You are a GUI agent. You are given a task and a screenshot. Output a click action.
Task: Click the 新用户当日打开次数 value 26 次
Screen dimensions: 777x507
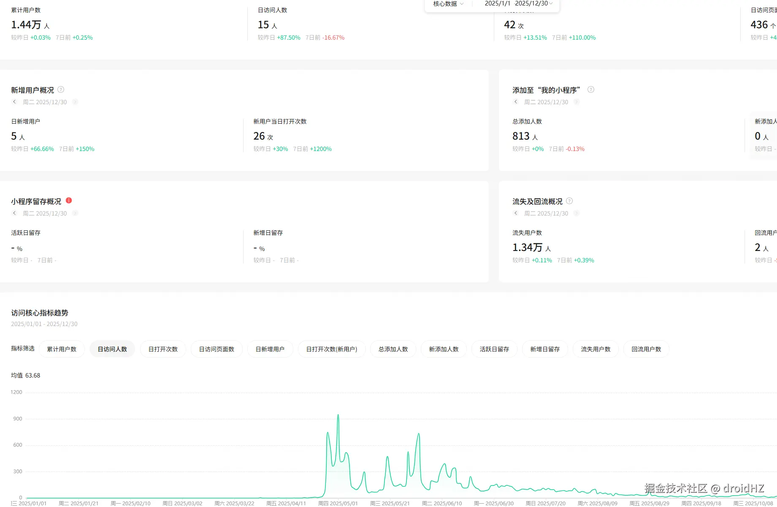pos(263,137)
